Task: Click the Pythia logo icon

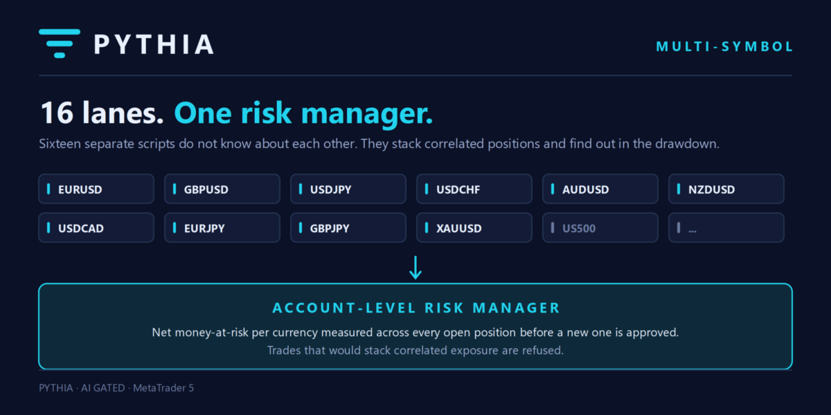Action: pos(60,44)
